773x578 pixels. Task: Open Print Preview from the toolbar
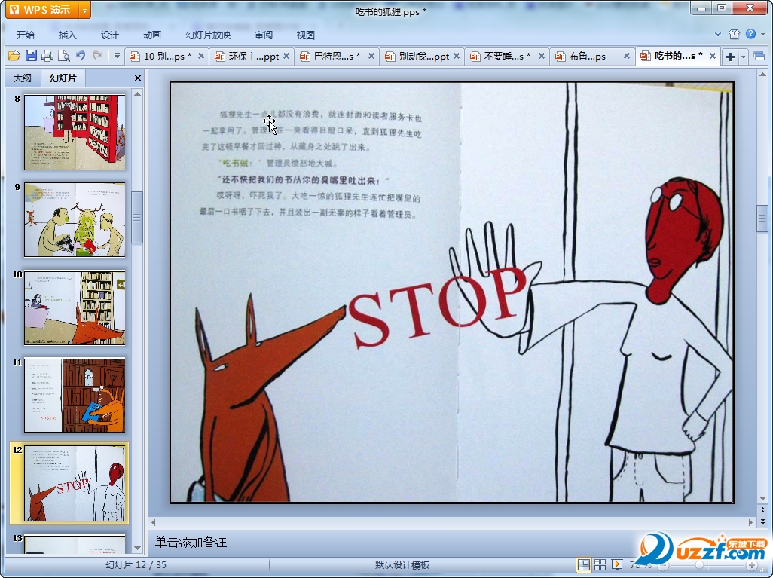tap(64, 56)
